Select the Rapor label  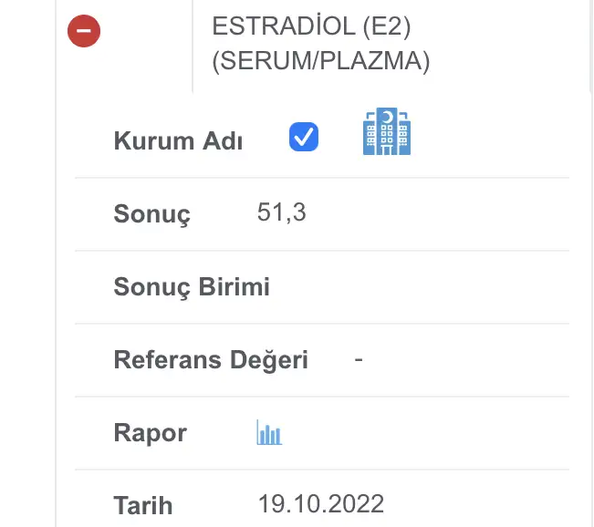tap(150, 433)
